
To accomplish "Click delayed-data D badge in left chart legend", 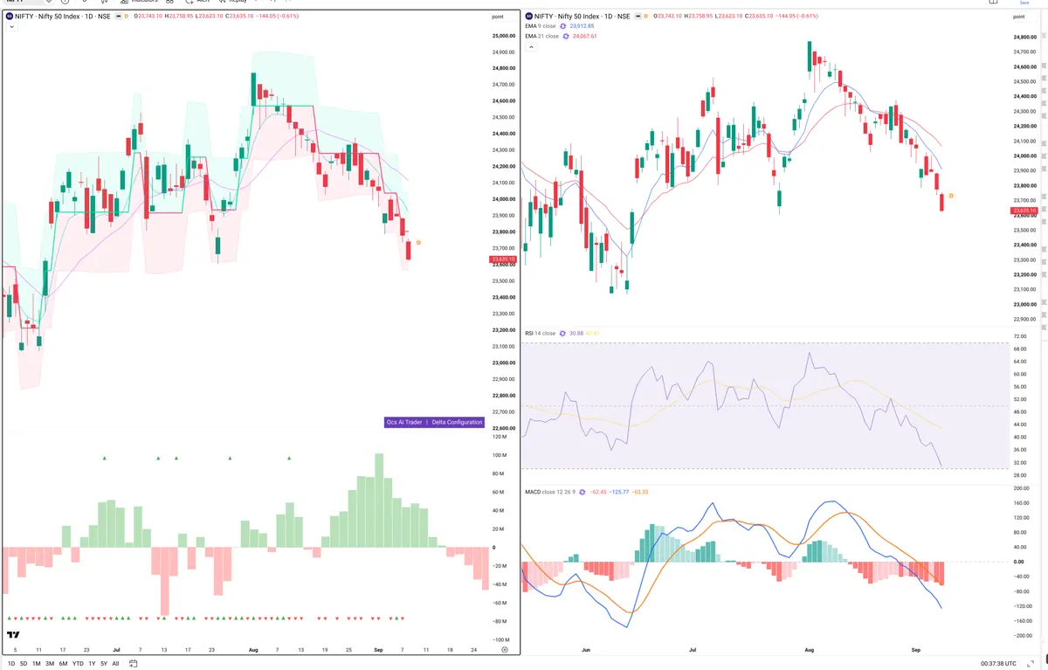I will tap(126, 16).
